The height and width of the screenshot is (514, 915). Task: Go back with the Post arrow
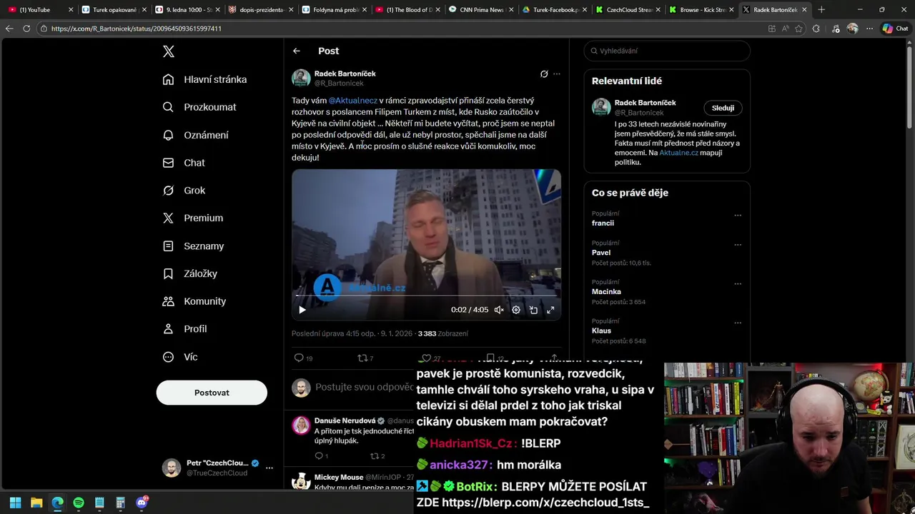tap(296, 51)
